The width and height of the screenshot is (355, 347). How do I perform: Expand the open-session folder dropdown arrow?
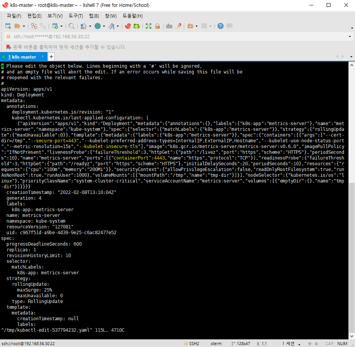pos(24,26)
